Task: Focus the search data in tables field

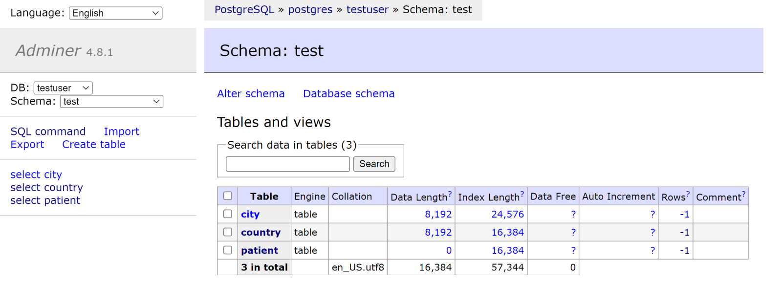Action: tap(287, 164)
